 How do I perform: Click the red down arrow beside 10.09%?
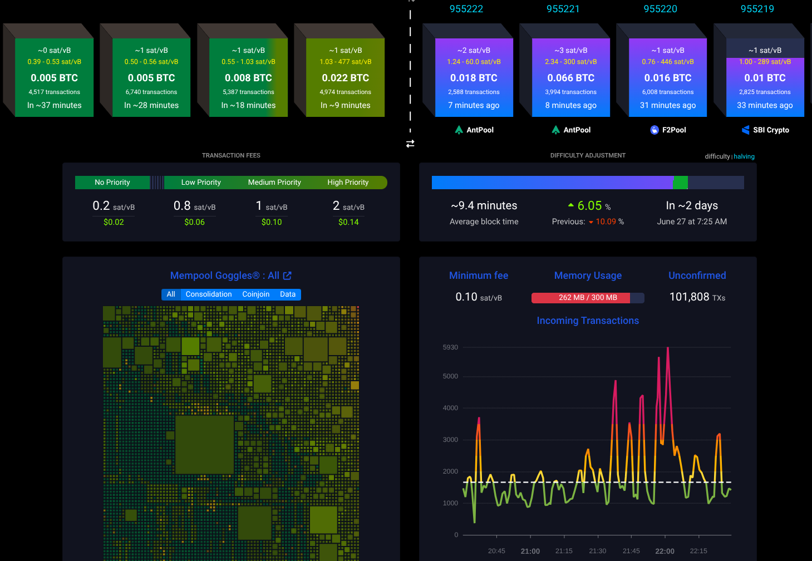[x=591, y=222]
